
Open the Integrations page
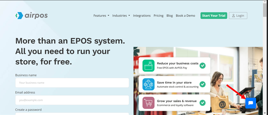click(x=142, y=16)
